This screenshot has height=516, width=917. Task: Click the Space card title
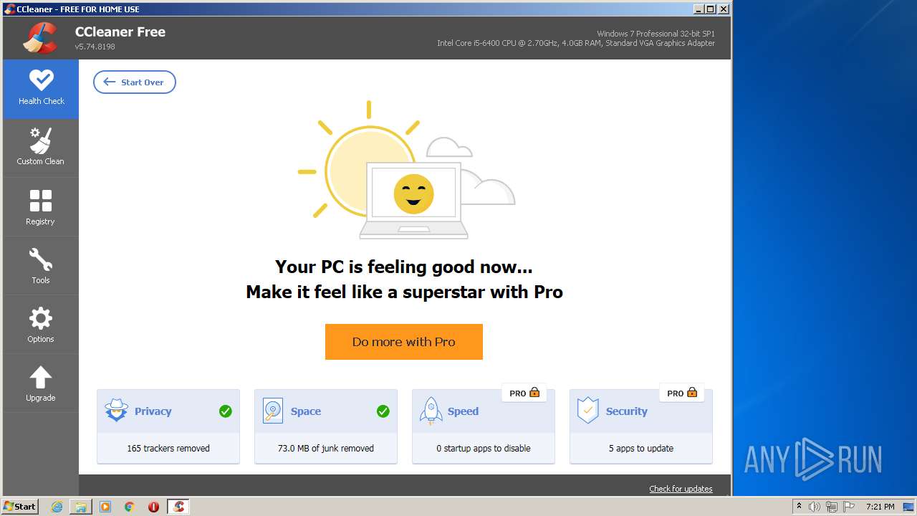click(306, 411)
